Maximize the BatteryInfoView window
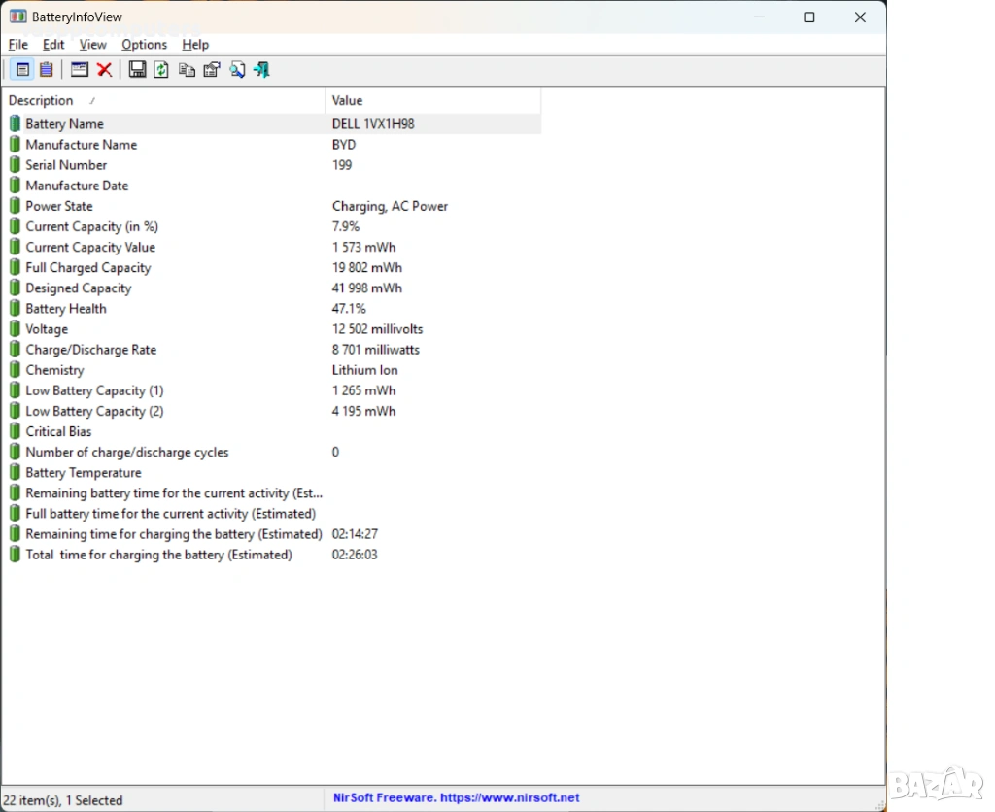The image size is (995, 812). pyautogui.click(x=808, y=17)
